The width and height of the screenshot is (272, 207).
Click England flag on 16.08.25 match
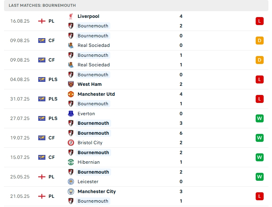(x=42, y=21)
